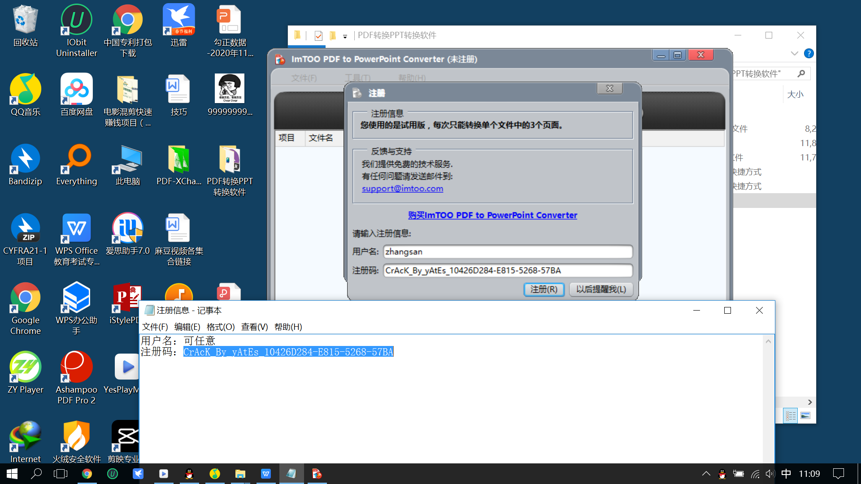Open 爱思助手7.0 desktop icon

point(128,234)
